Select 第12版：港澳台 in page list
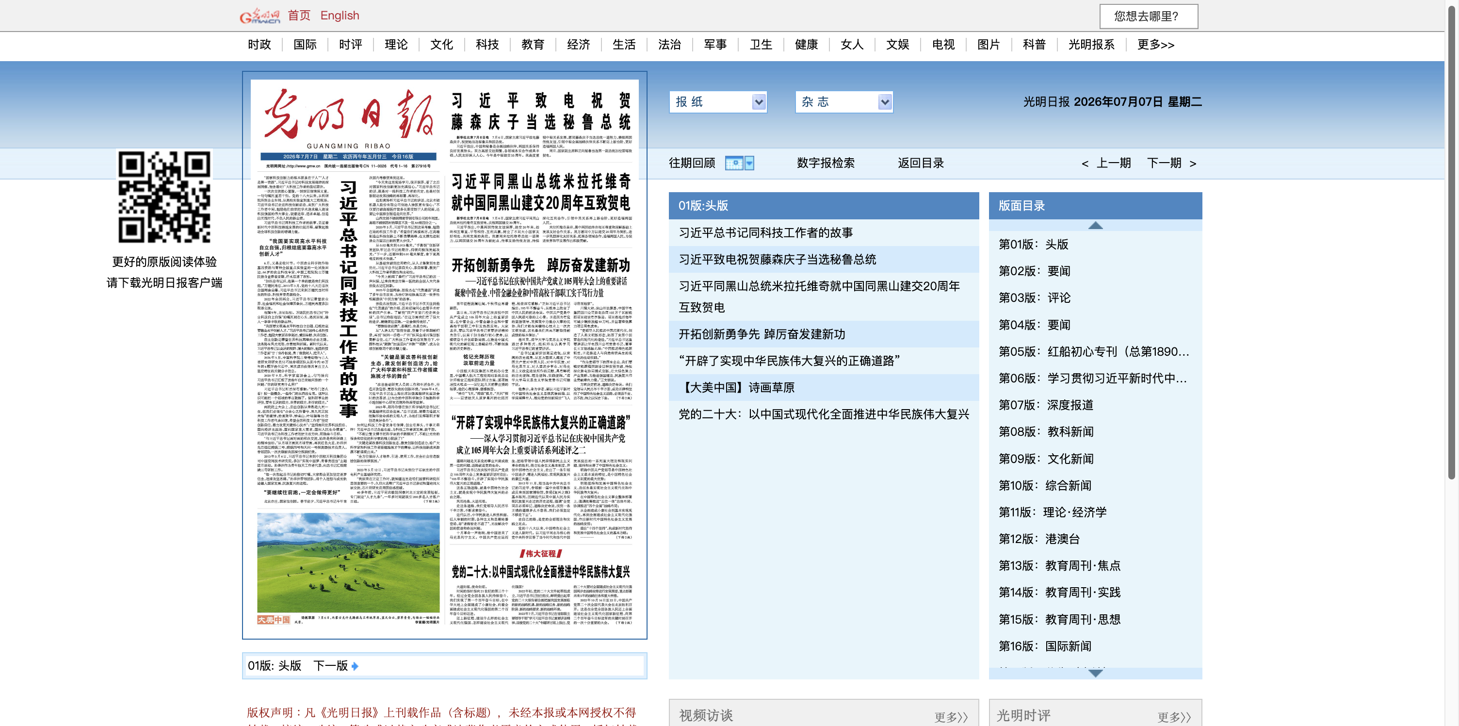This screenshot has width=1459, height=726. point(1039,538)
